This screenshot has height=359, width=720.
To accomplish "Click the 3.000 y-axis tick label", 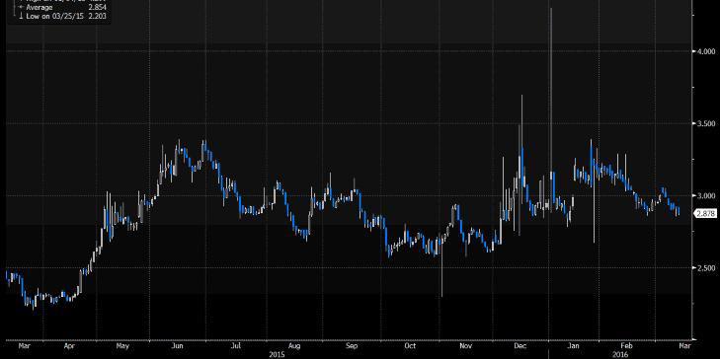I will click(705, 196).
